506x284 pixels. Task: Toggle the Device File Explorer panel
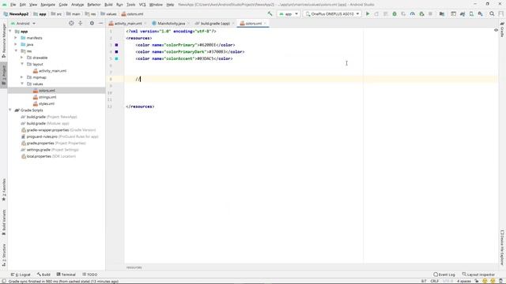[x=502, y=247]
